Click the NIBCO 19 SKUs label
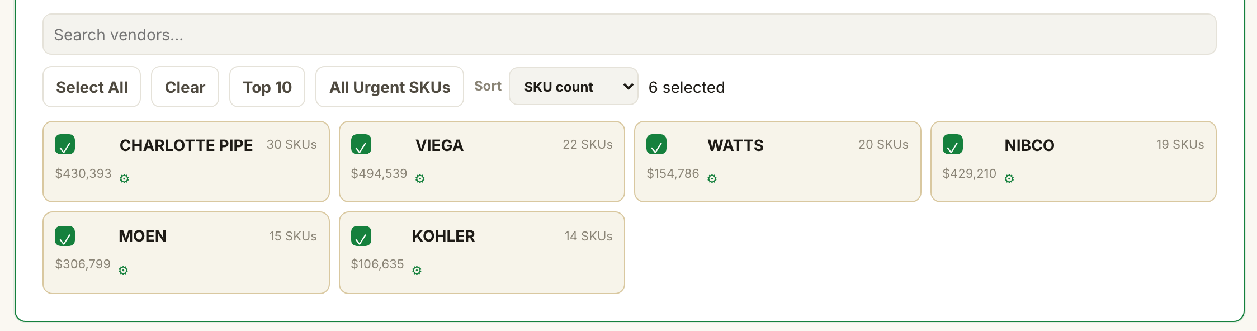 1180,144
